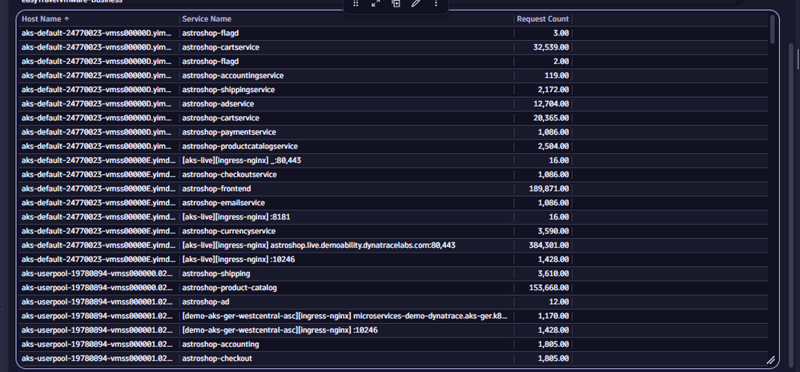Click request count 189,871.00
The image size is (800, 372).
(x=549, y=188)
